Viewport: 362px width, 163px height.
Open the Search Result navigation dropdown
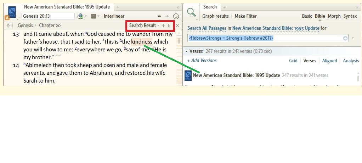pyautogui.click(x=144, y=26)
